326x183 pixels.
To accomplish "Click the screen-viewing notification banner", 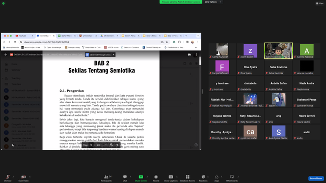I will point(181,2).
